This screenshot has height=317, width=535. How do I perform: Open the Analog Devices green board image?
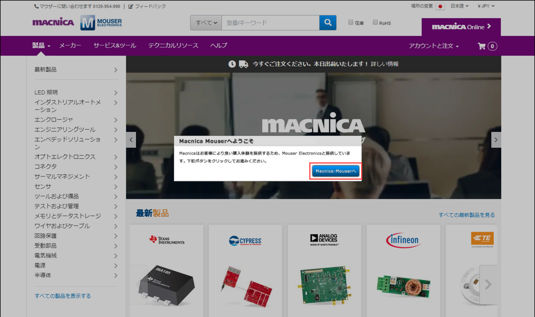click(324, 286)
